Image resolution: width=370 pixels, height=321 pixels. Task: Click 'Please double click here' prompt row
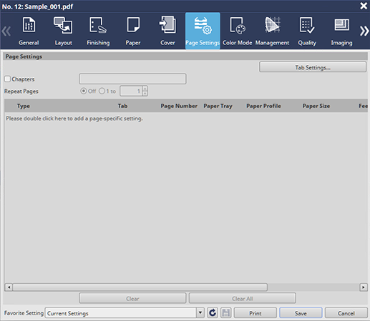click(74, 119)
